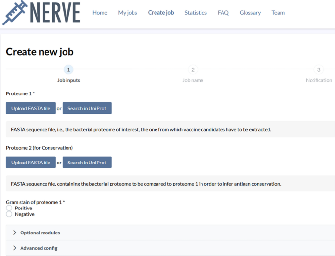Select the Positive gram stain radio button
Viewport: 335px width, 256px height.
[x=9, y=208]
